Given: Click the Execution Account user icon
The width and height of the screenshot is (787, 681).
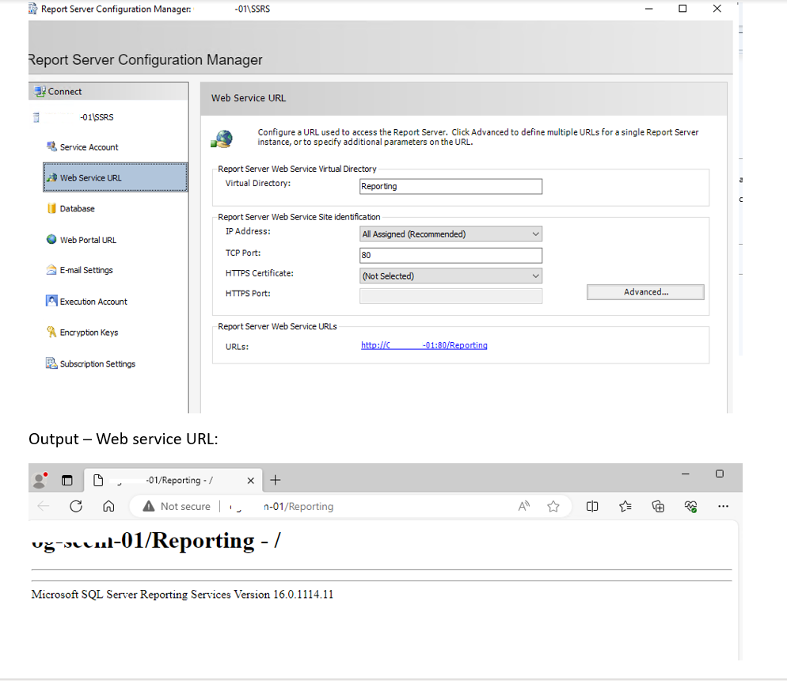Looking at the screenshot, I should pos(51,301).
